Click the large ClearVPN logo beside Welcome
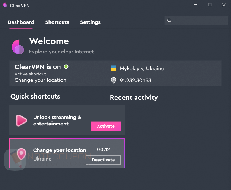 (18, 47)
